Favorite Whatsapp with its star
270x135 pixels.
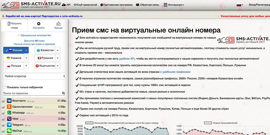[x=3, y=113]
